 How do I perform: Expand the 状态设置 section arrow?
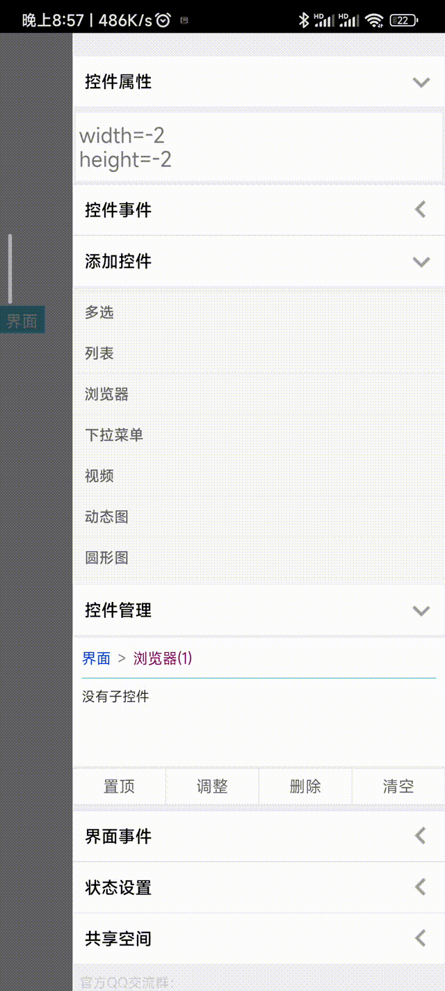tap(420, 887)
